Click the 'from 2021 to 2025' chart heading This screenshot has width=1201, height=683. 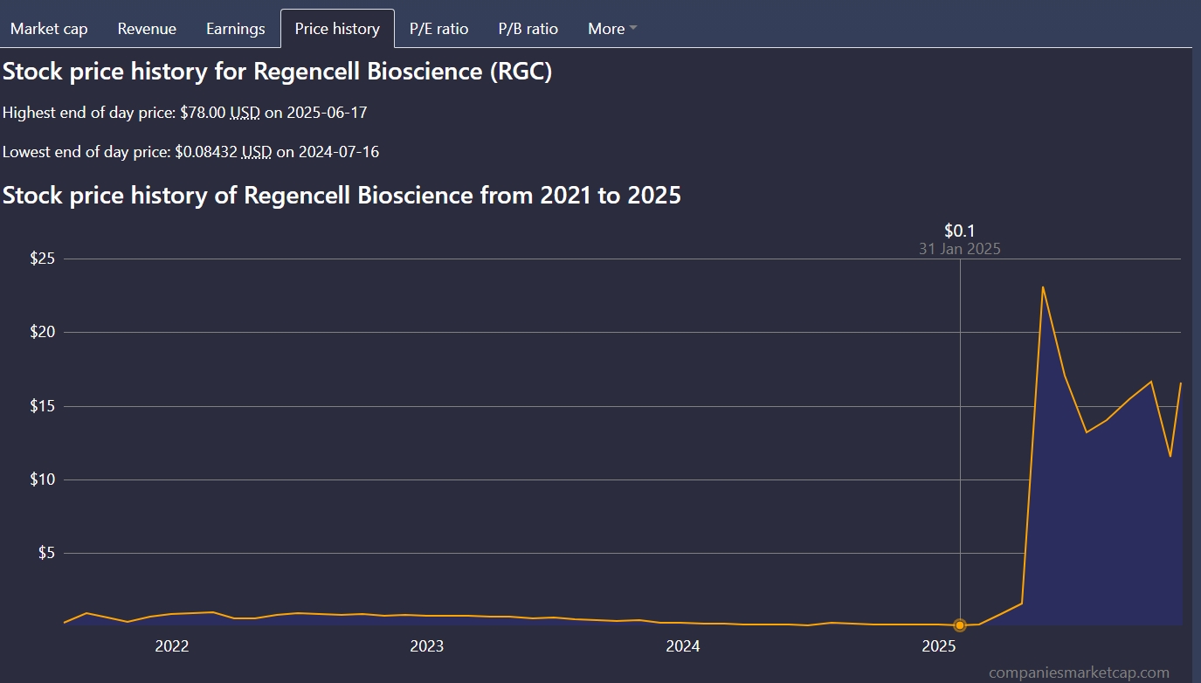click(x=342, y=196)
